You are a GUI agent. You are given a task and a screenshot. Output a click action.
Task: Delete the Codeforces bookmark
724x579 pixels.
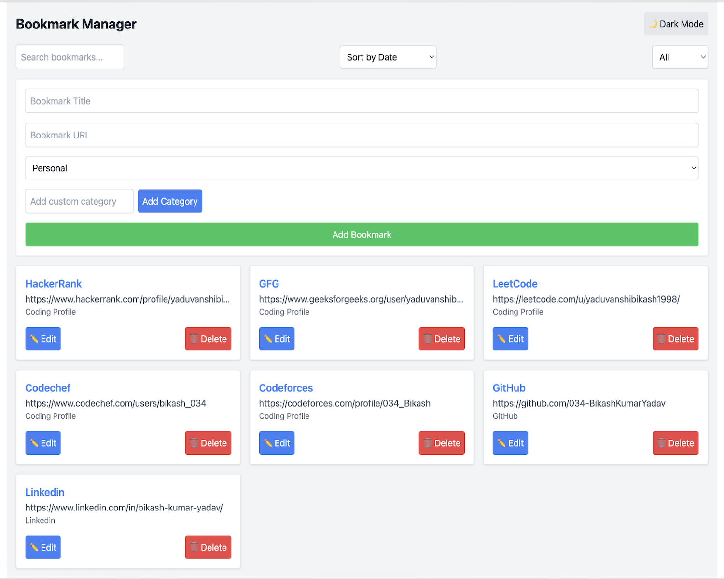point(442,443)
